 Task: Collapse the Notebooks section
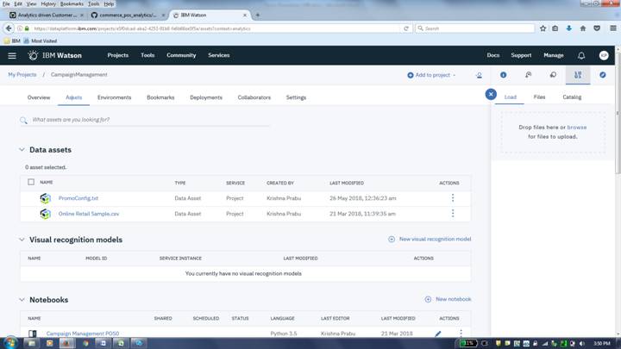point(22,300)
